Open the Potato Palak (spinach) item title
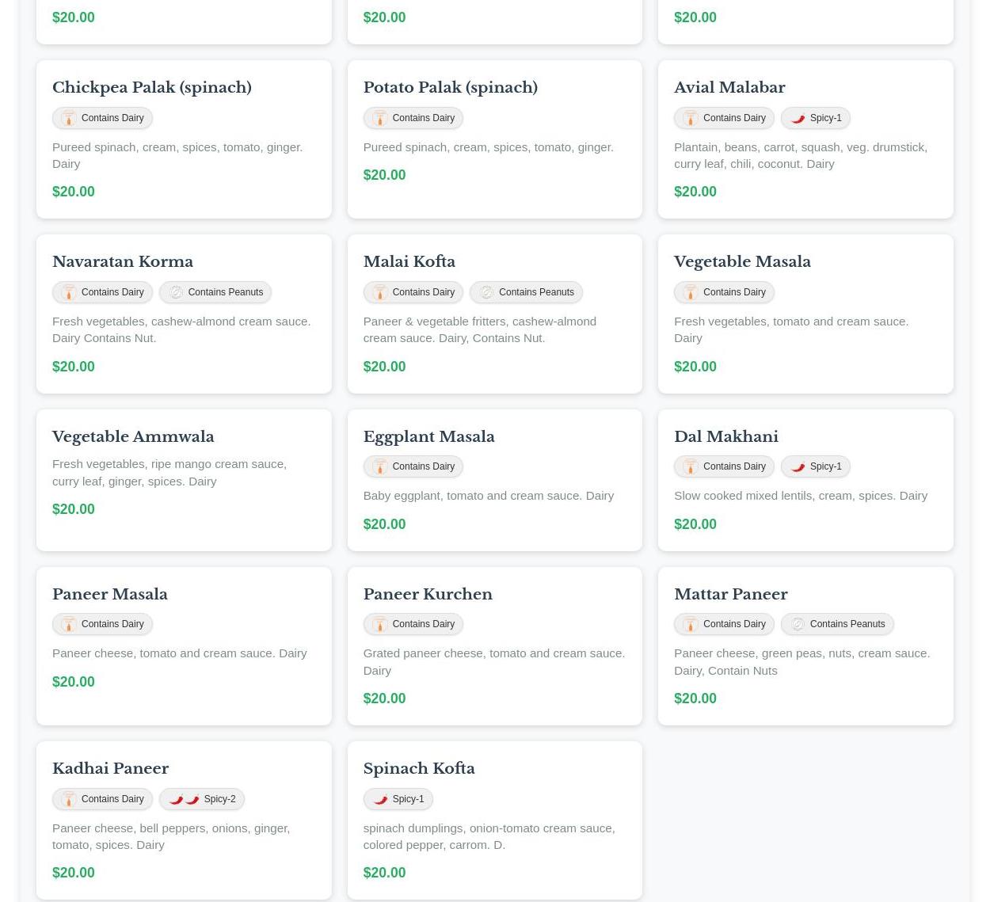This screenshot has height=902, width=990. pyautogui.click(x=450, y=87)
